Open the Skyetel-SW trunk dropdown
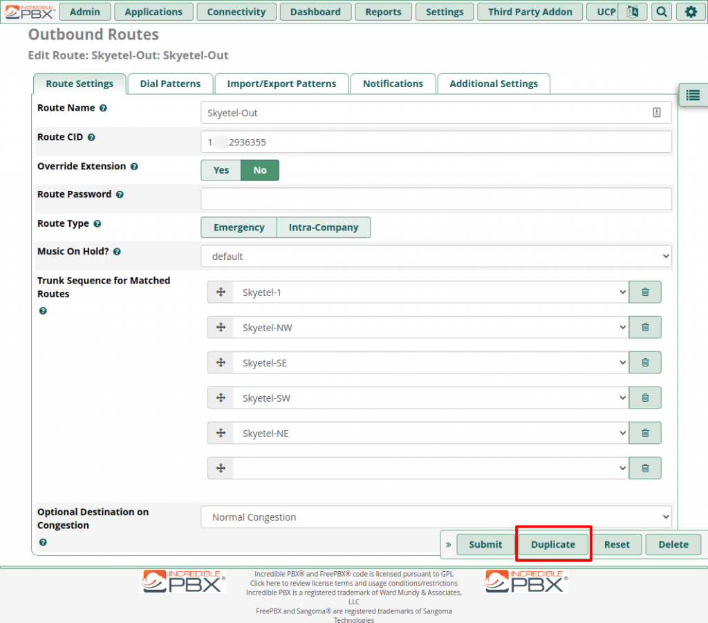 (x=431, y=398)
